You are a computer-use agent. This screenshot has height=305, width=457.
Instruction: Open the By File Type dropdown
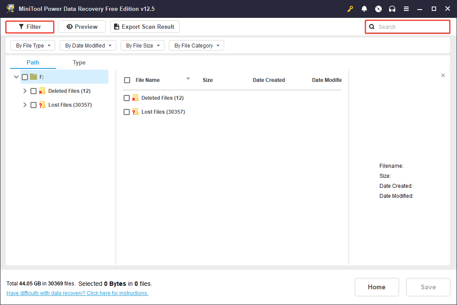click(33, 45)
